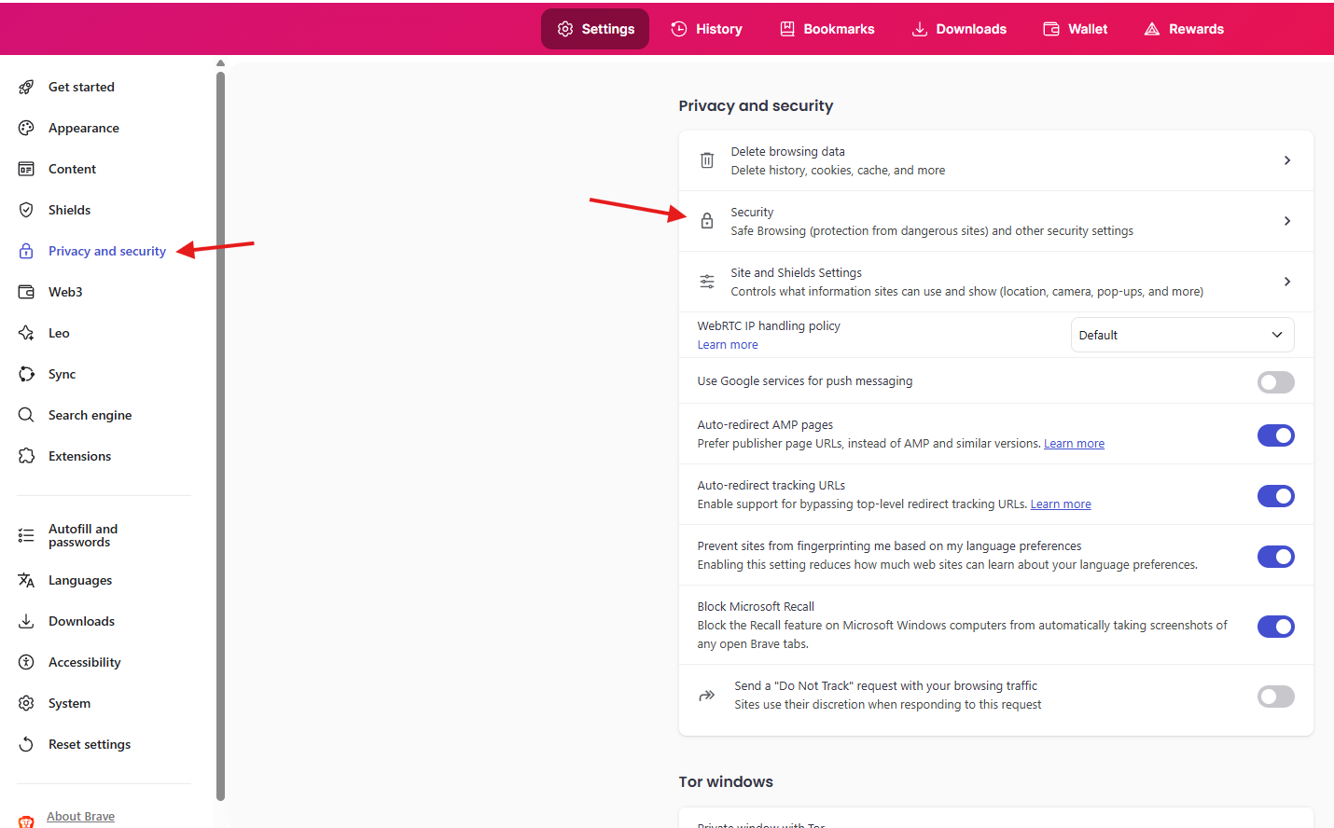Click the trash icon for Delete browsing data
Image resolution: width=1334 pixels, height=828 pixels.
tap(707, 160)
